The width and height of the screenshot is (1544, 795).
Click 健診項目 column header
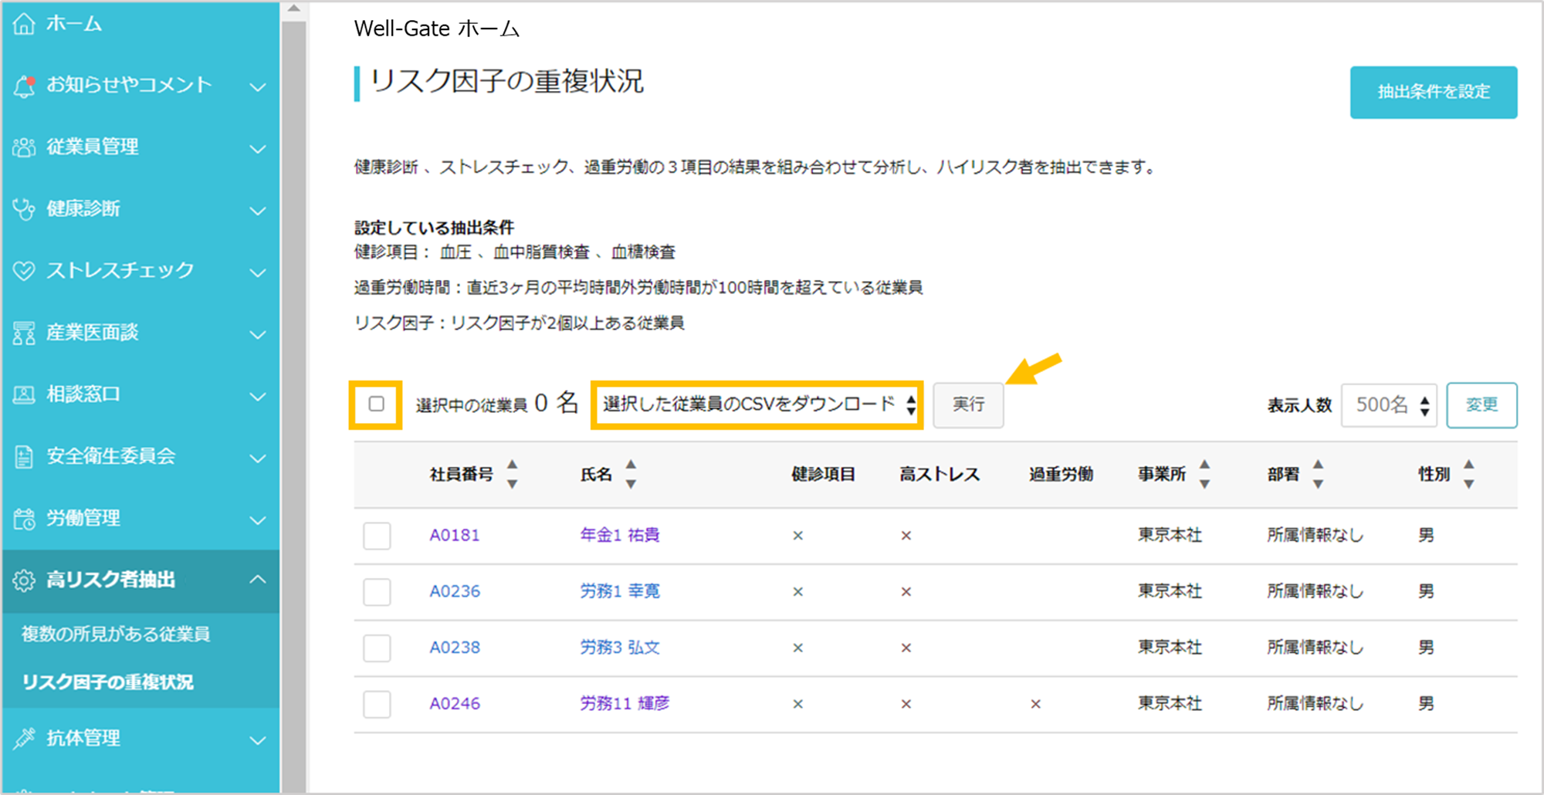[x=823, y=474]
